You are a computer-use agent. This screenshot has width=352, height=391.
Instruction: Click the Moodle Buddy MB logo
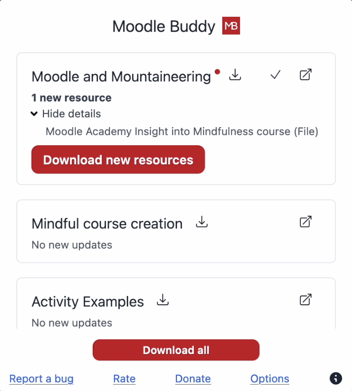(x=231, y=26)
